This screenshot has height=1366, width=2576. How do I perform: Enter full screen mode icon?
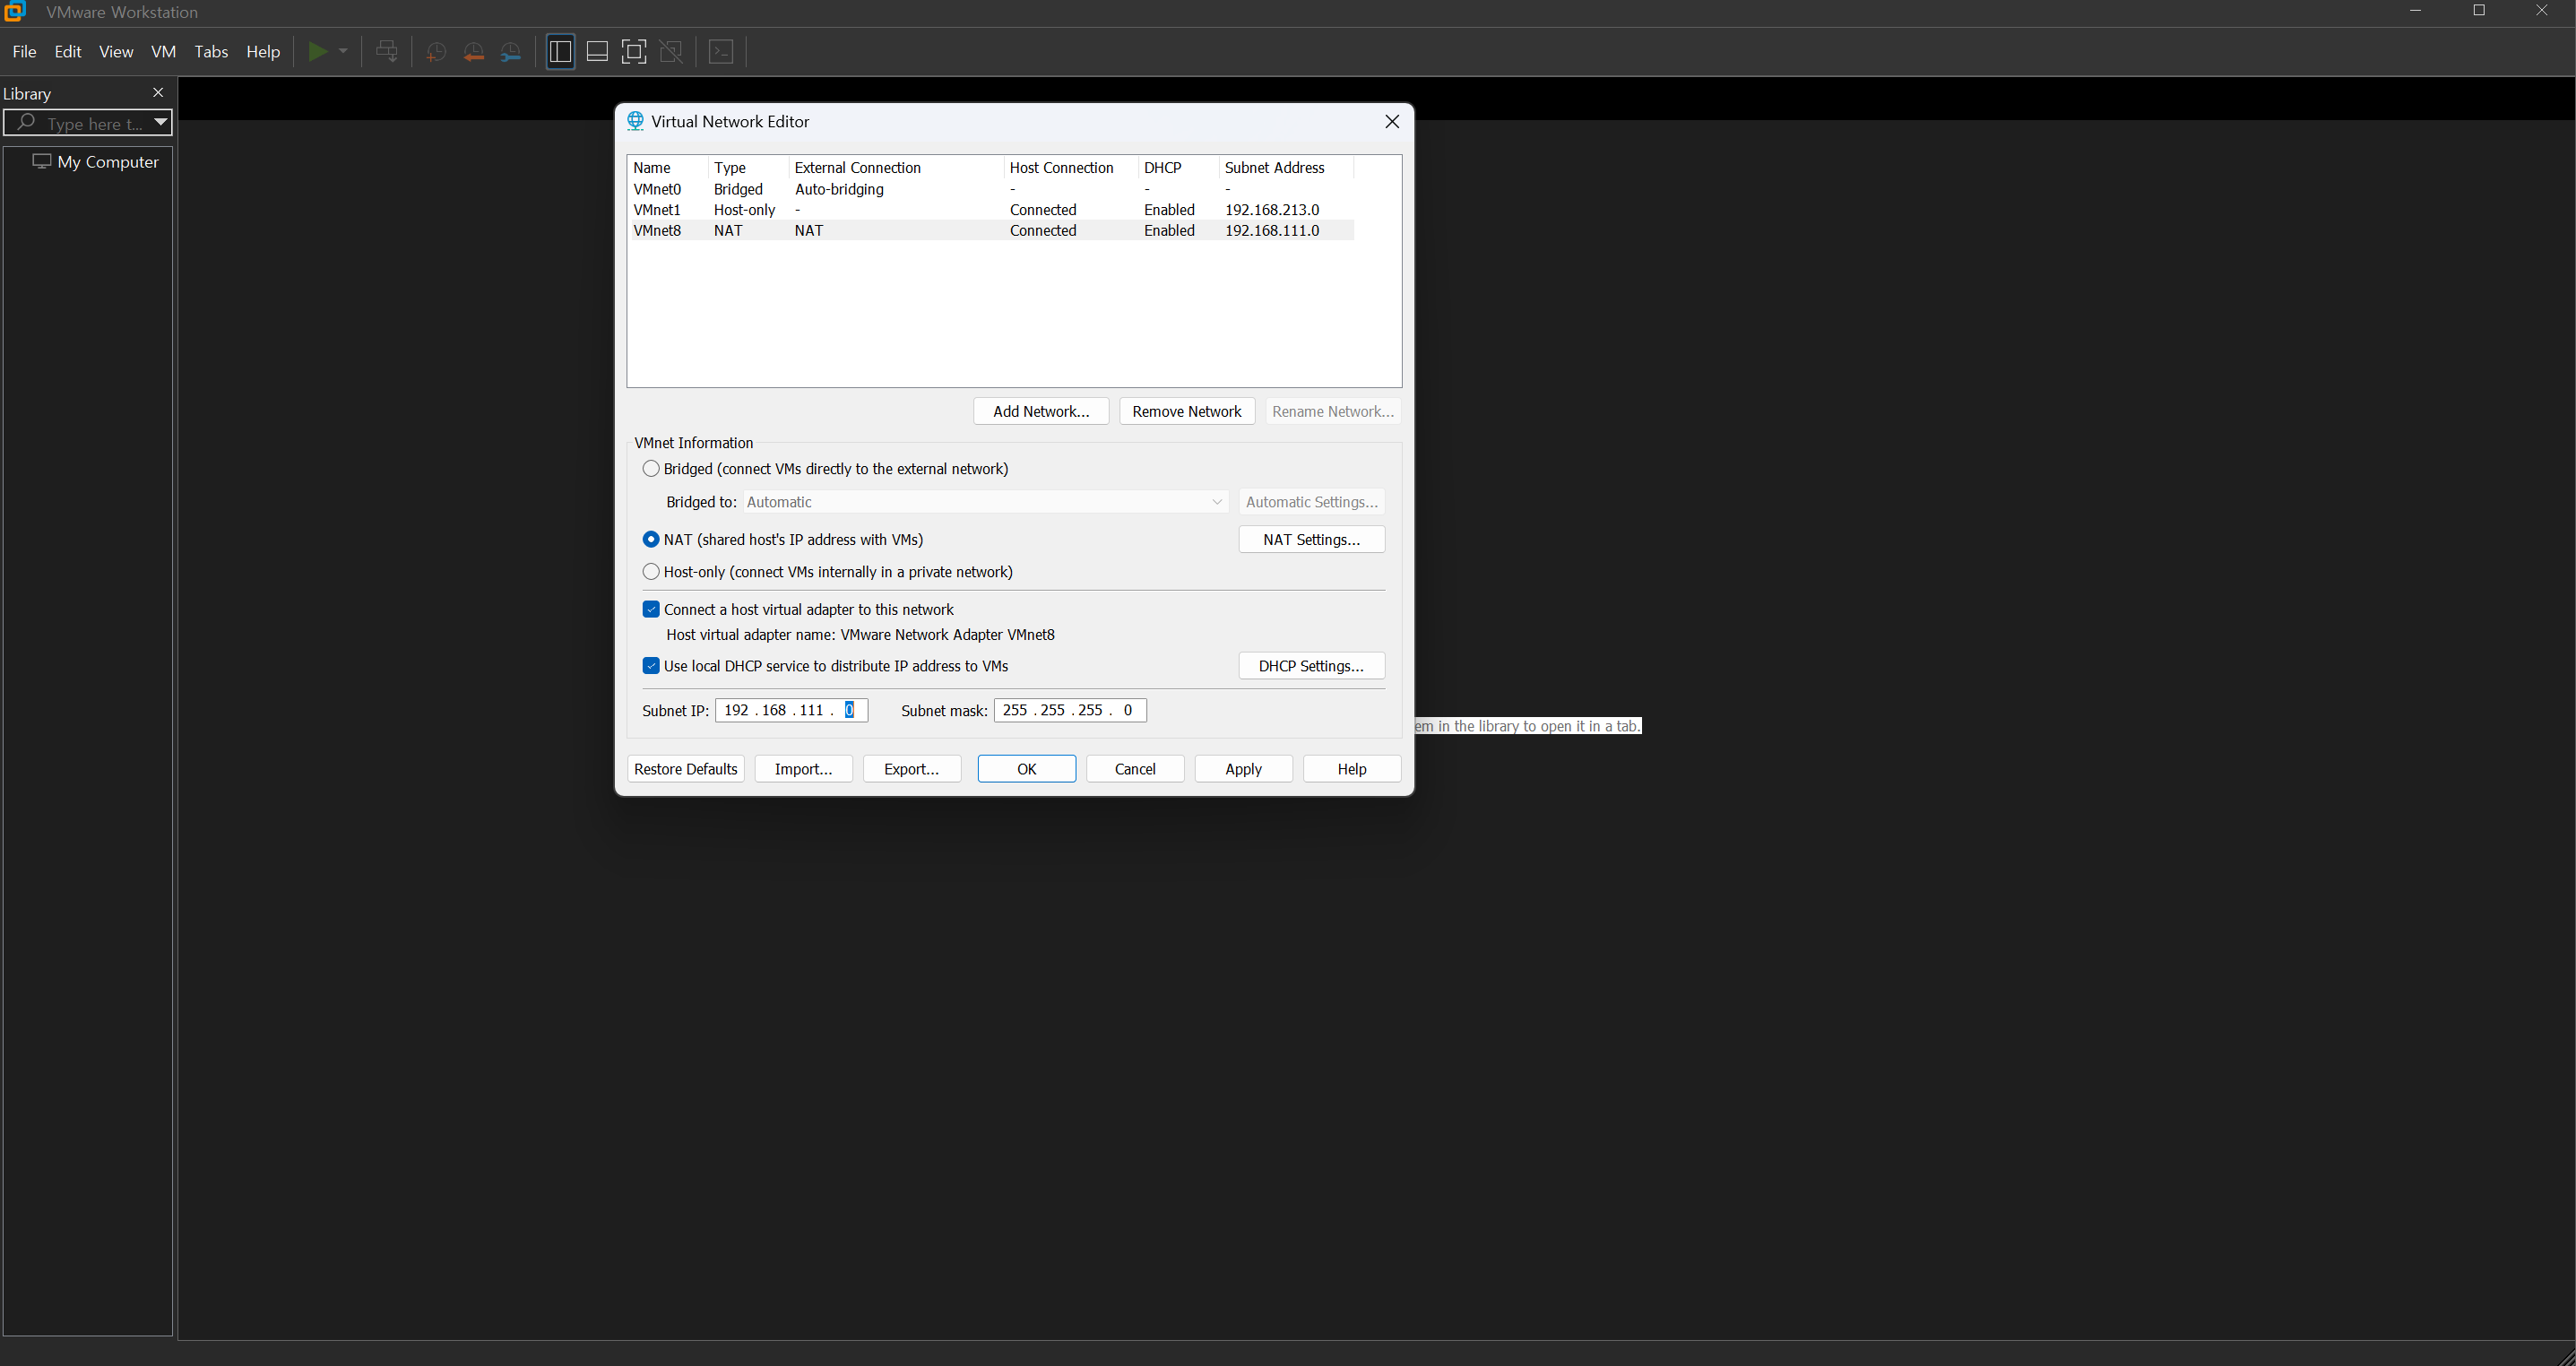634,52
